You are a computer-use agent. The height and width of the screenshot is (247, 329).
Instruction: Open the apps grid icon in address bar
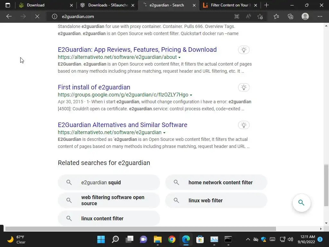point(237,16)
